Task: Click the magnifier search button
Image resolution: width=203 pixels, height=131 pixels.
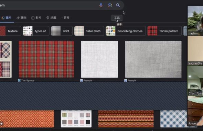Action: tap(118, 5)
